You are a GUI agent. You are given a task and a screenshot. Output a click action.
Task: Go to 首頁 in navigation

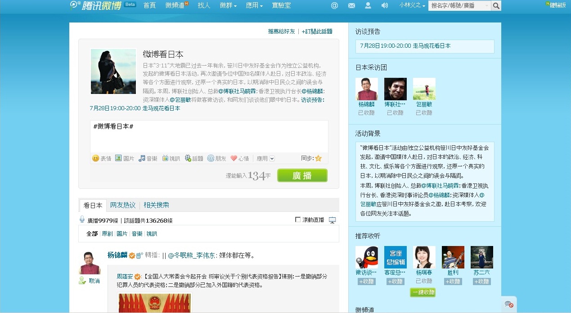(x=149, y=5)
